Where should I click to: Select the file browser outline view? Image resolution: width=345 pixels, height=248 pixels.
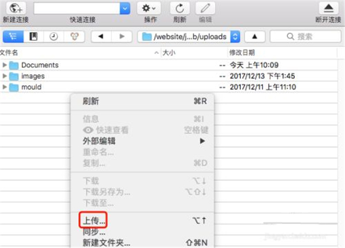13,37
